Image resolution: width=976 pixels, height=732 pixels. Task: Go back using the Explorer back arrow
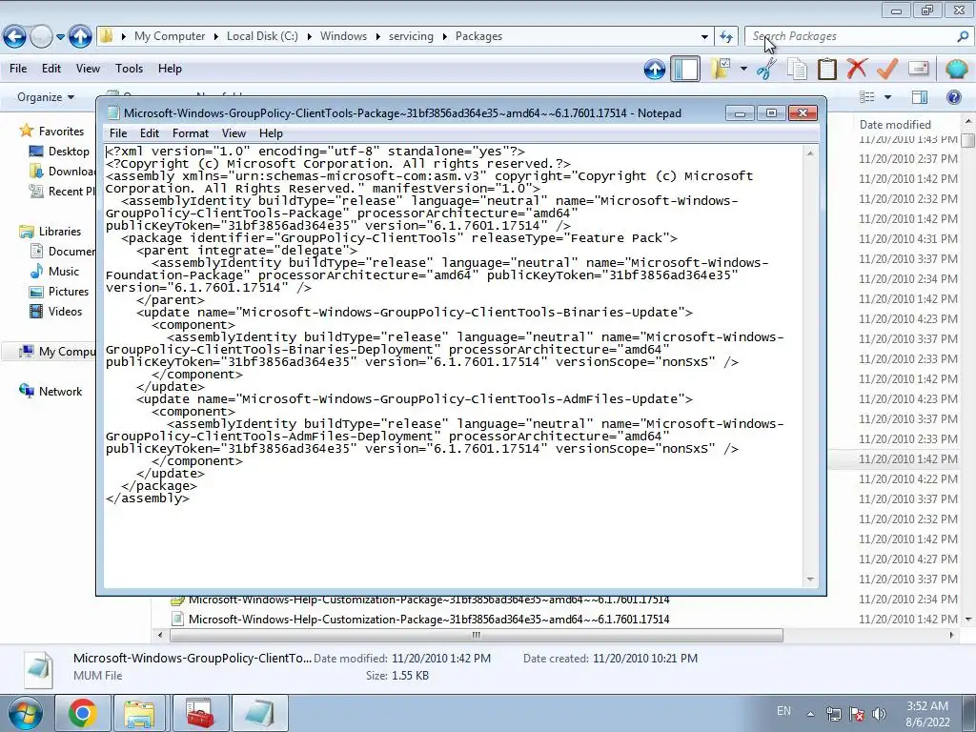coord(15,37)
